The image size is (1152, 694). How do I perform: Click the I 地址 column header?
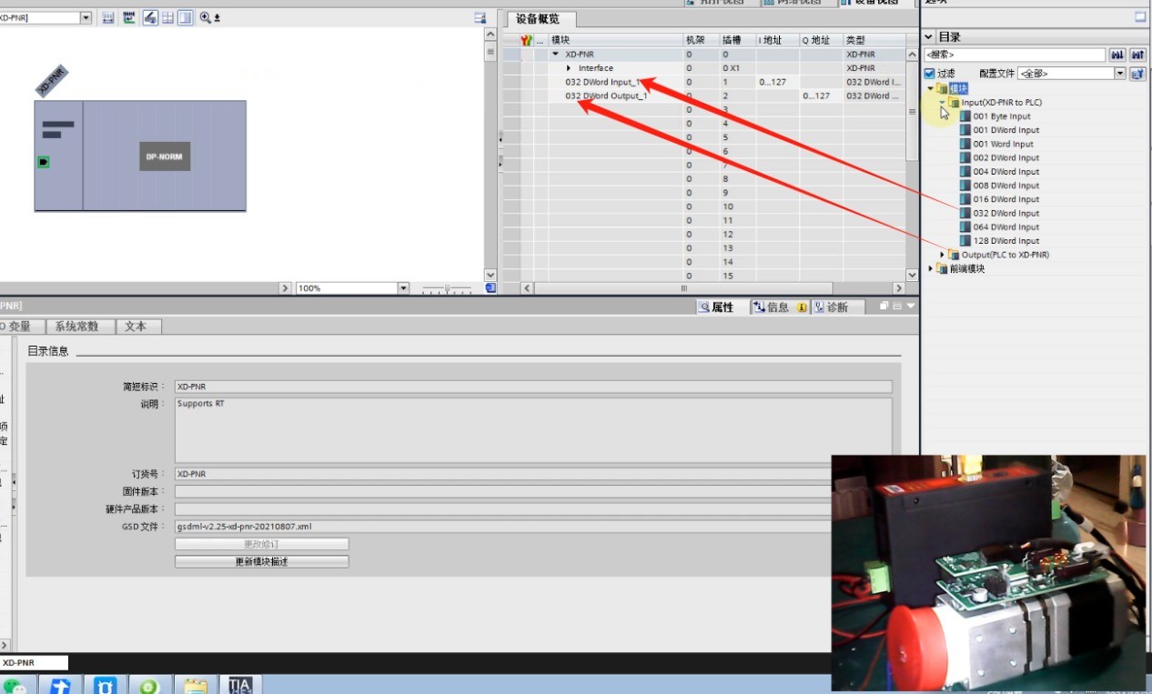pyautogui.click(x=777, y=40)
